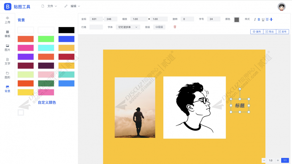
Task: Reset zoom with the 1:1 button
Action: point(285,160)
